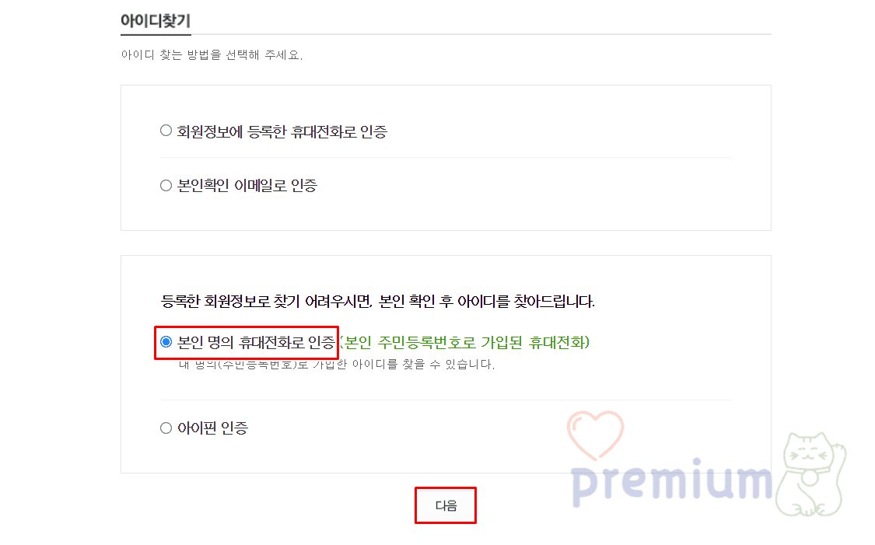Click divider between phone and email options
Viewport: 875px width, 545px height.
[446, 157]
